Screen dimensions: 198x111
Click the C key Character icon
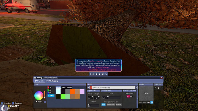coord(13,103)
